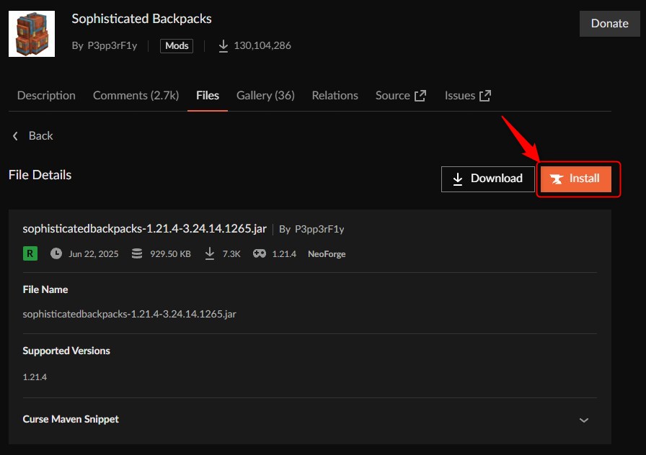Open the Comments (2.7k) tab
The image size is (646, 455).
click(136, 96)
